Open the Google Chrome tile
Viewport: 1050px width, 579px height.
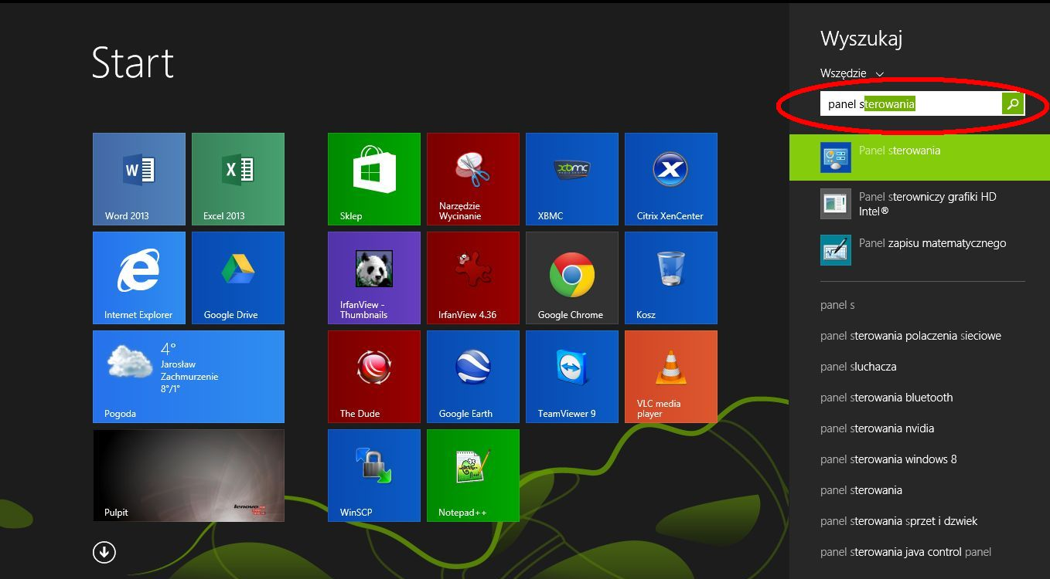572,278
